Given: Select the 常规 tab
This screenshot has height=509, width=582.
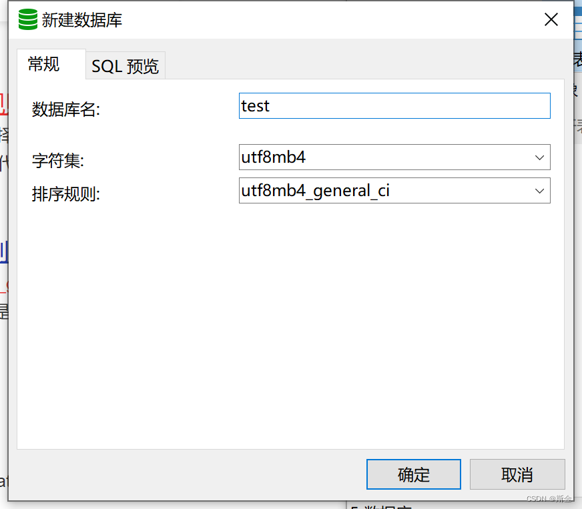Looking at the screenshot, I should (43, 63).
